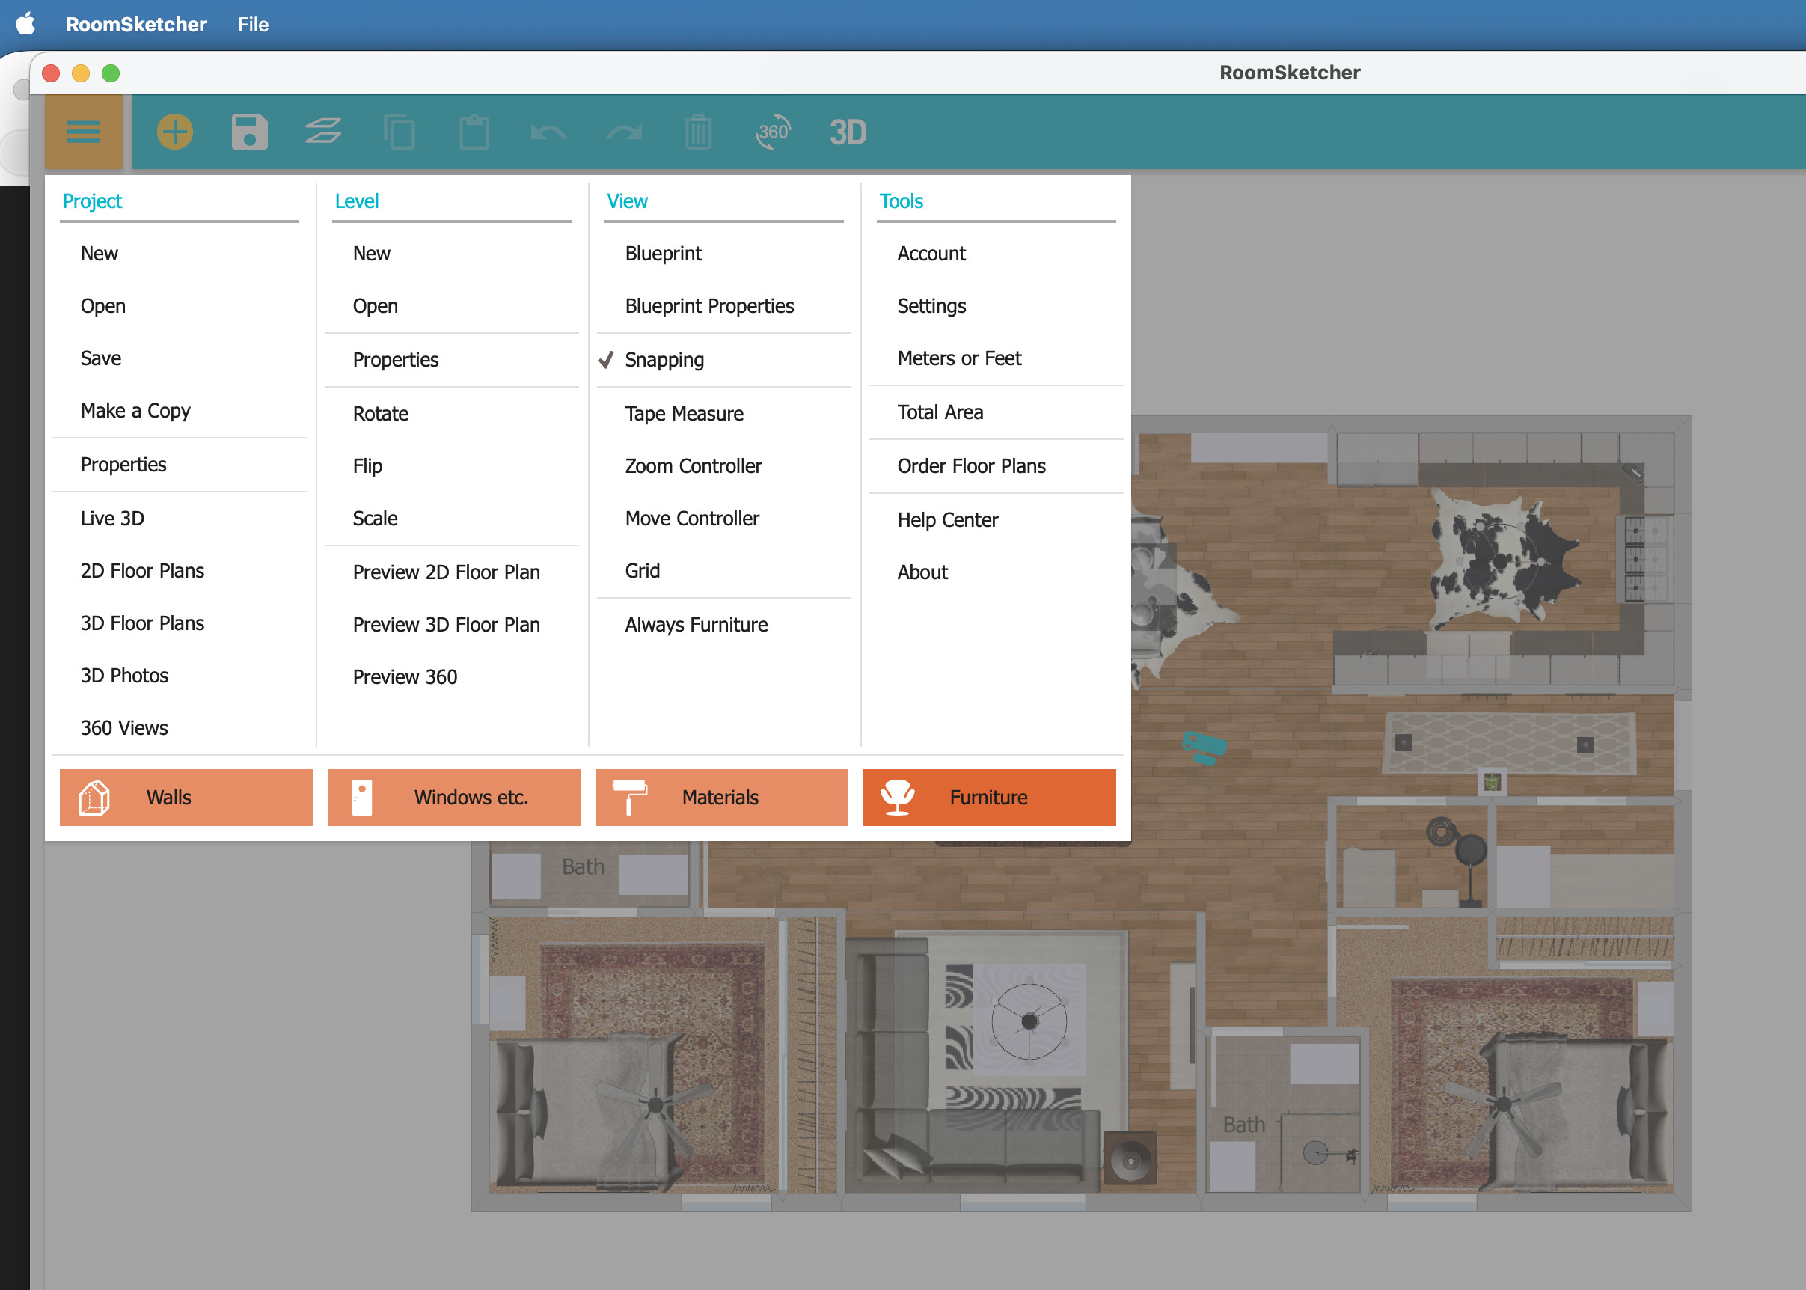Toggle Grid in View menu
Viewport: 1806px width, 1290px height.
[642, 570]
